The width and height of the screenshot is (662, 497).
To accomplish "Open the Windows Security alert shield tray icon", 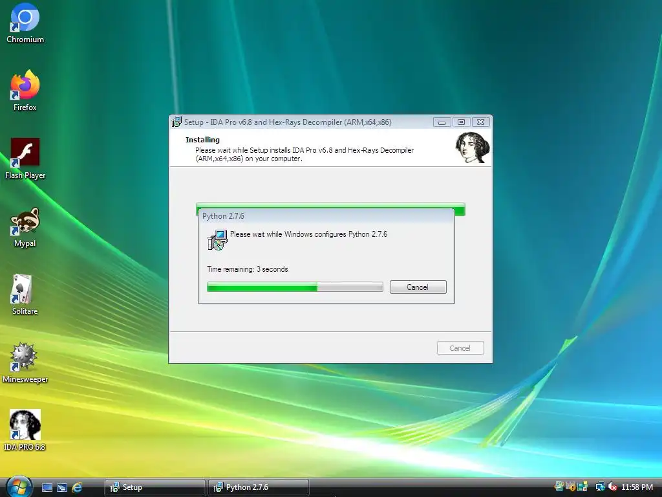I will tap(570, 487).
